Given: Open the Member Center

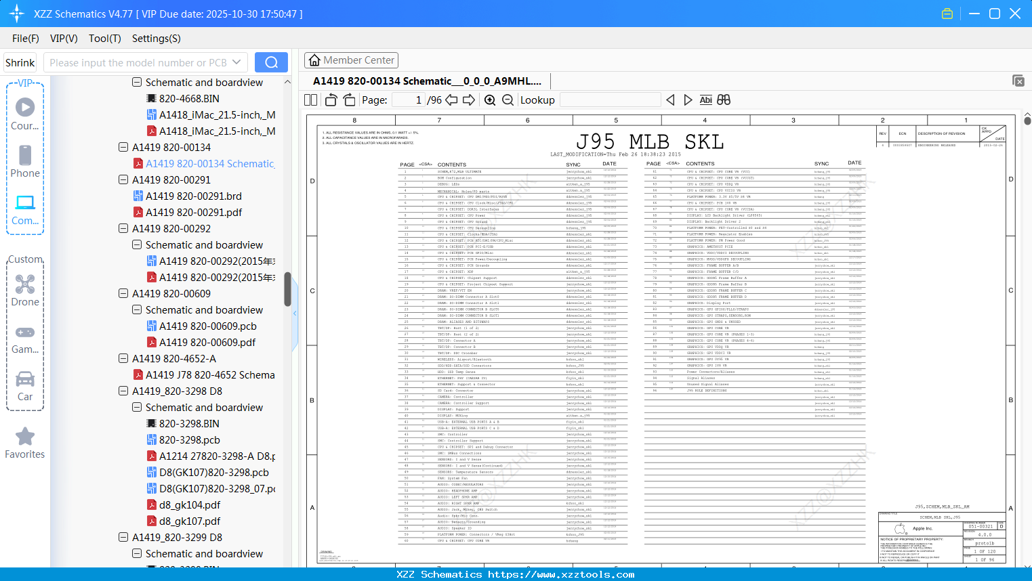Looking at the screenshot, I should [x=351, y=60].
